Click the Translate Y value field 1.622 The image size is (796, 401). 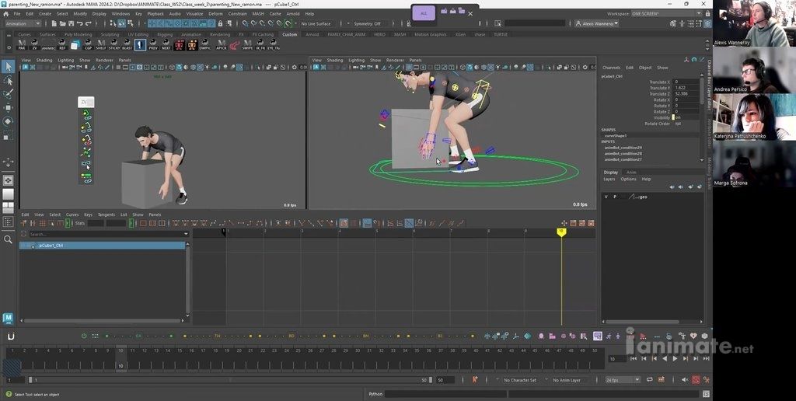click(686, 88)
